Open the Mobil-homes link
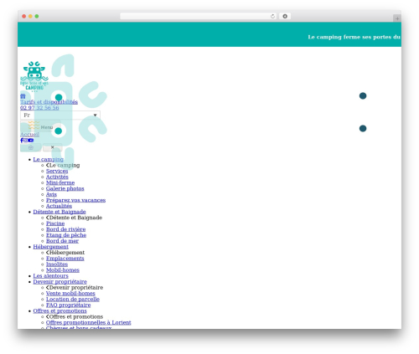Image resolution: width=419 pixels, height=354 pixels. click(x=63, y=269)
